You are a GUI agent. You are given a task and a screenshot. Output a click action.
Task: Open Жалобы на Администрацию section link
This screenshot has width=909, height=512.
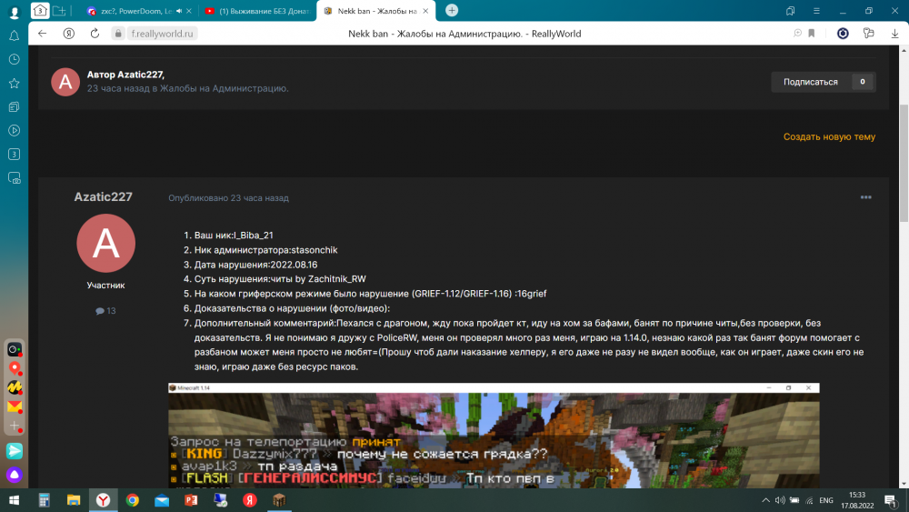(x=224, y=89)
